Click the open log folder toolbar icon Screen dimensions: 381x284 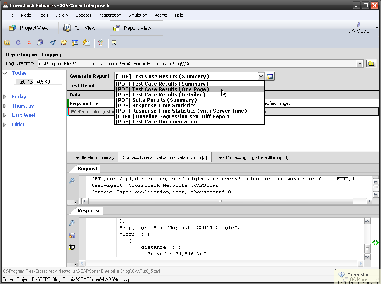pos(7,43)
